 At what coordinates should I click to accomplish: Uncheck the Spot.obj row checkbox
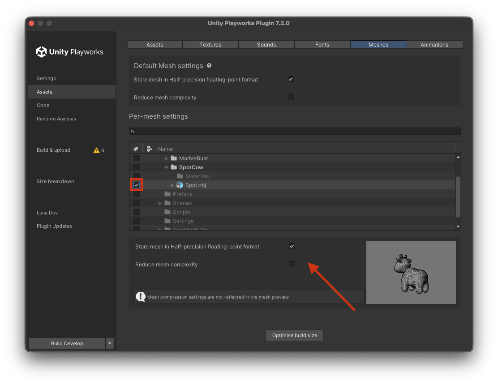click(137, 185)
